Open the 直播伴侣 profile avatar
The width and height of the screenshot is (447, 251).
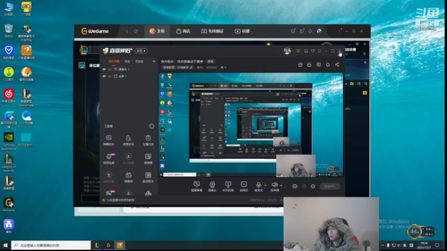[x=287, y=51]
